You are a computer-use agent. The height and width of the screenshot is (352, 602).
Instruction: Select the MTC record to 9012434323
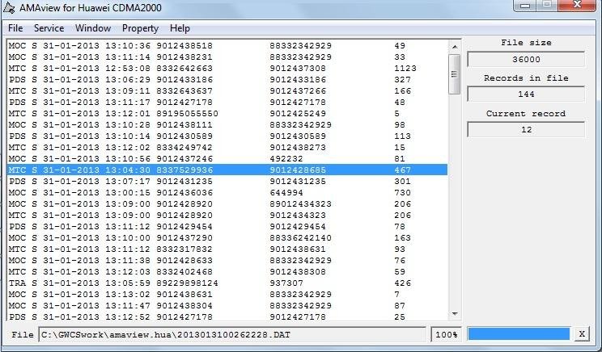click(227, 216)
